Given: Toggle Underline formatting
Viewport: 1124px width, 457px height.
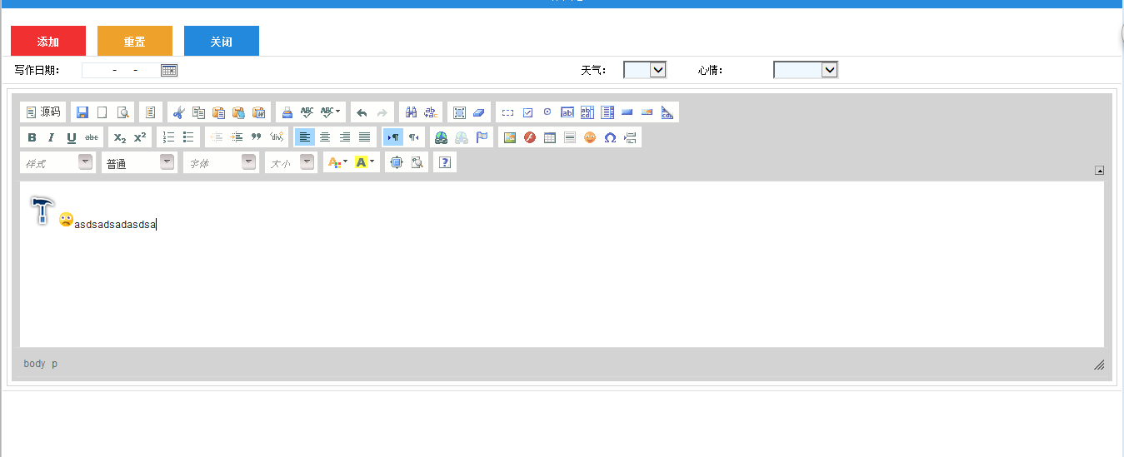Looking at the screenshot, I should pyautogui.click(x=72, y=137).
